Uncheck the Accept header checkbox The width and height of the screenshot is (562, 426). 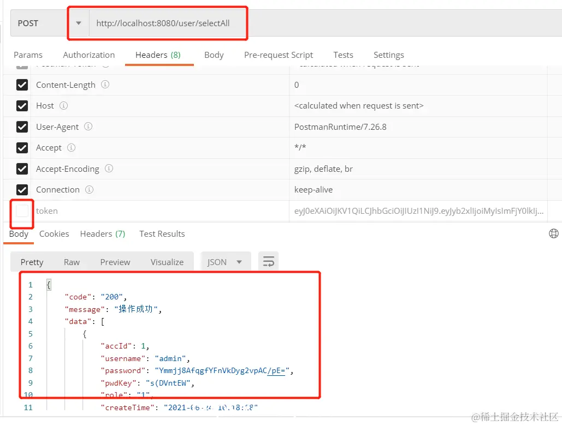click(x=22, y=148)
